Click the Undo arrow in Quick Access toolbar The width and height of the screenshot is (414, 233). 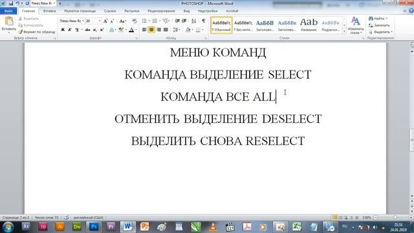point(17,3)
